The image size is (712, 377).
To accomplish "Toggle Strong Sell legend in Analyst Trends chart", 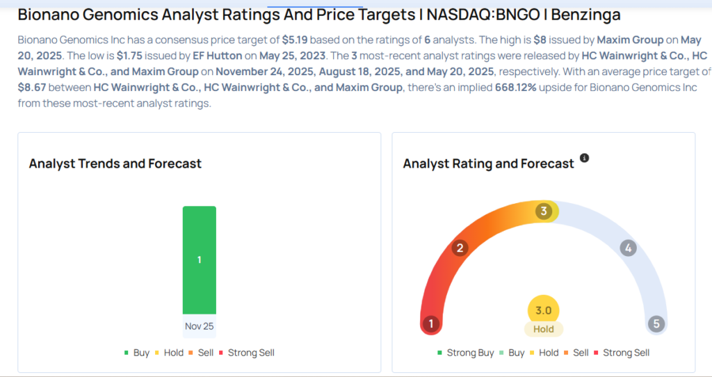I will point(246,353).
